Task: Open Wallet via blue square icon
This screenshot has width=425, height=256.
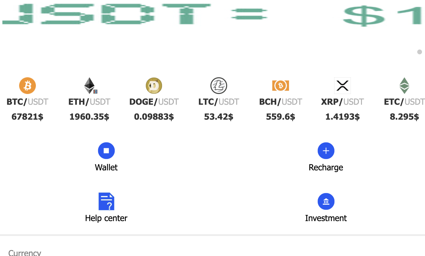Action: pos(106,151)
